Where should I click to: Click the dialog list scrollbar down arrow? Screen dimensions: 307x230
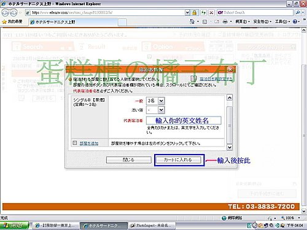click(230, 147)
